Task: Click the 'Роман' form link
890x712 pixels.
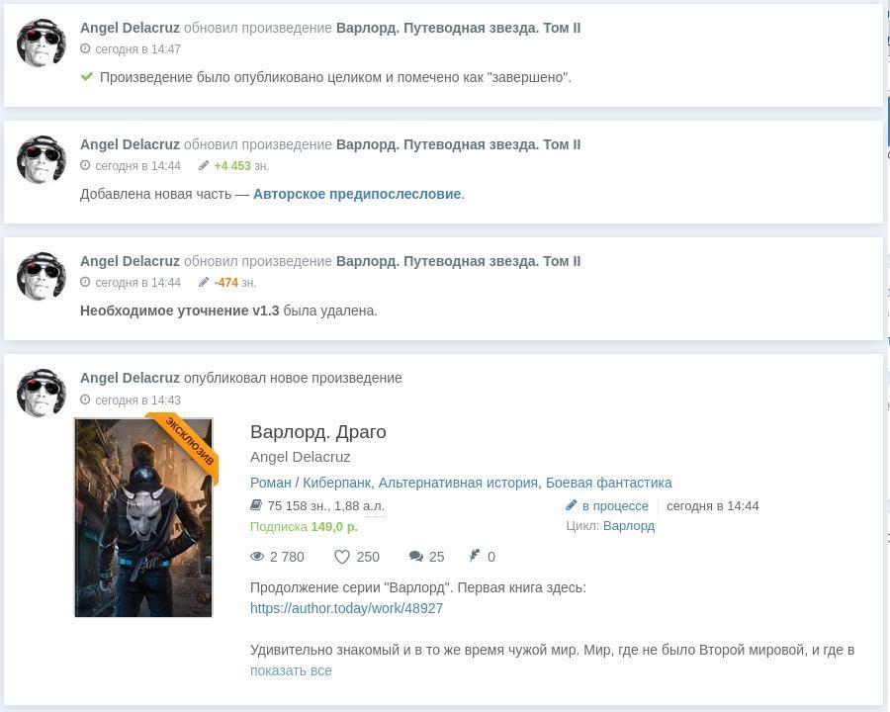Action: point(270,483)
